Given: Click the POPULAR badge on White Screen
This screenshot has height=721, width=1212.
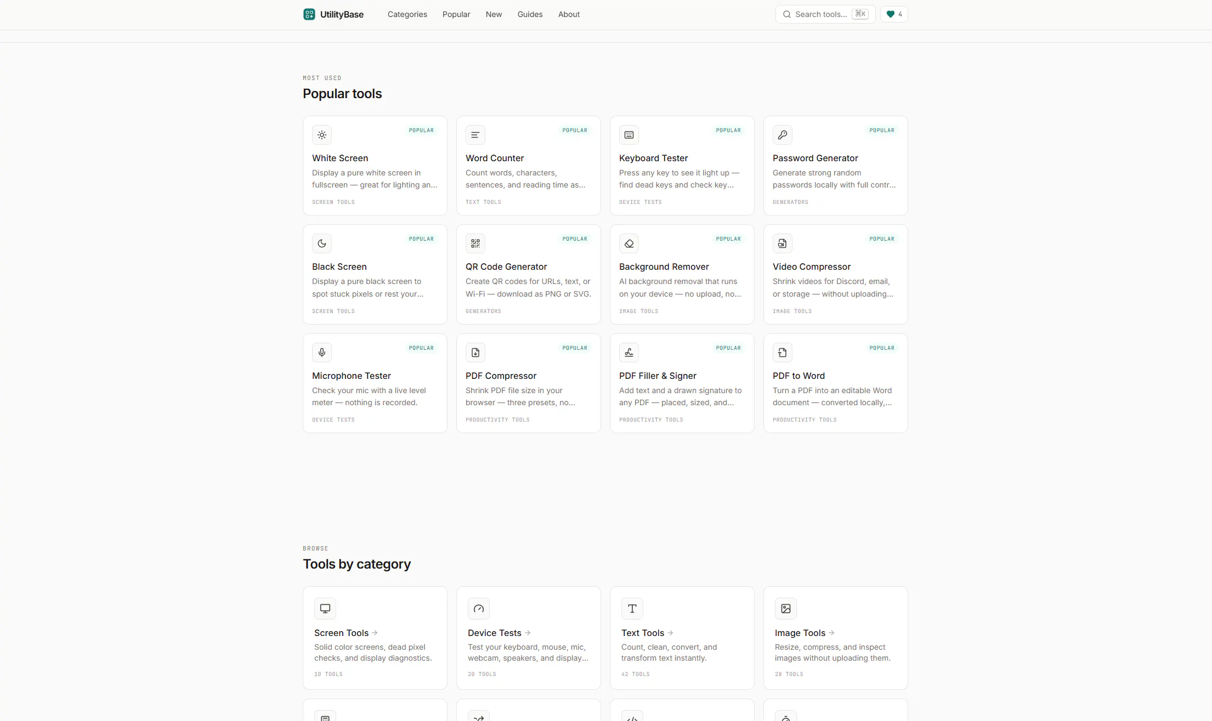Looking at the screenshot, I should point(421,130).
